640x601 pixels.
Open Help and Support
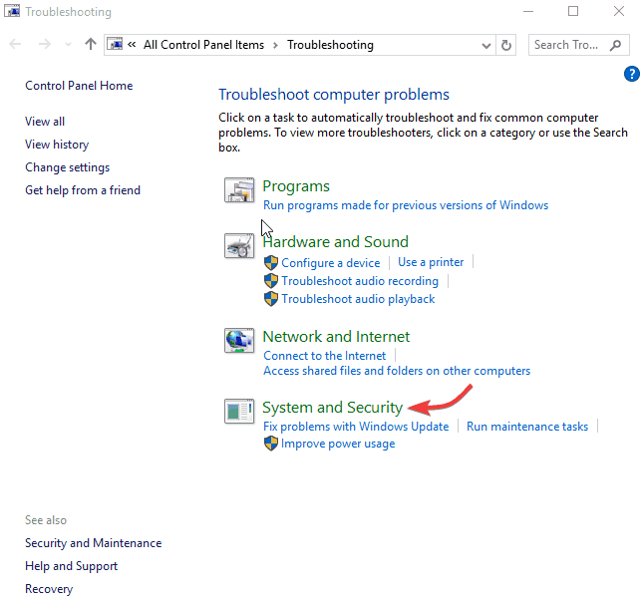coord(72,566)
